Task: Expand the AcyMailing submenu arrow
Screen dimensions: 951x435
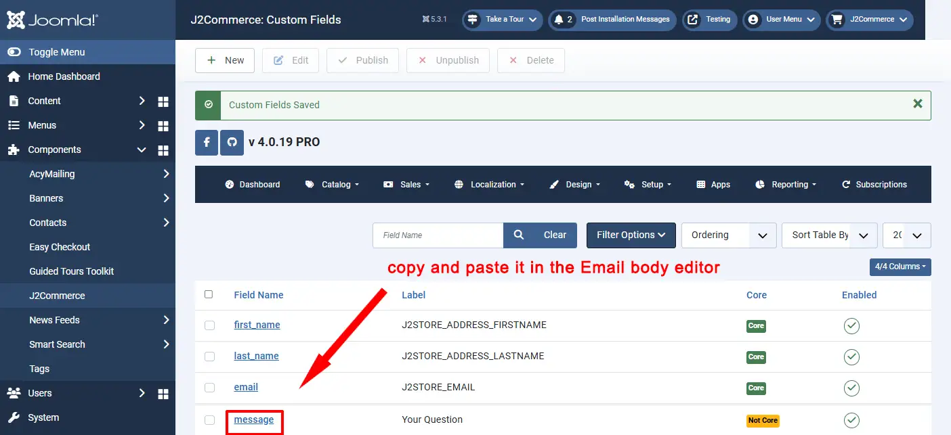Action: (x=166, y=174)
